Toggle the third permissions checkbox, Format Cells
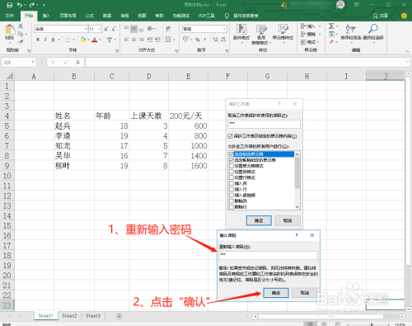 pos(232,166)
